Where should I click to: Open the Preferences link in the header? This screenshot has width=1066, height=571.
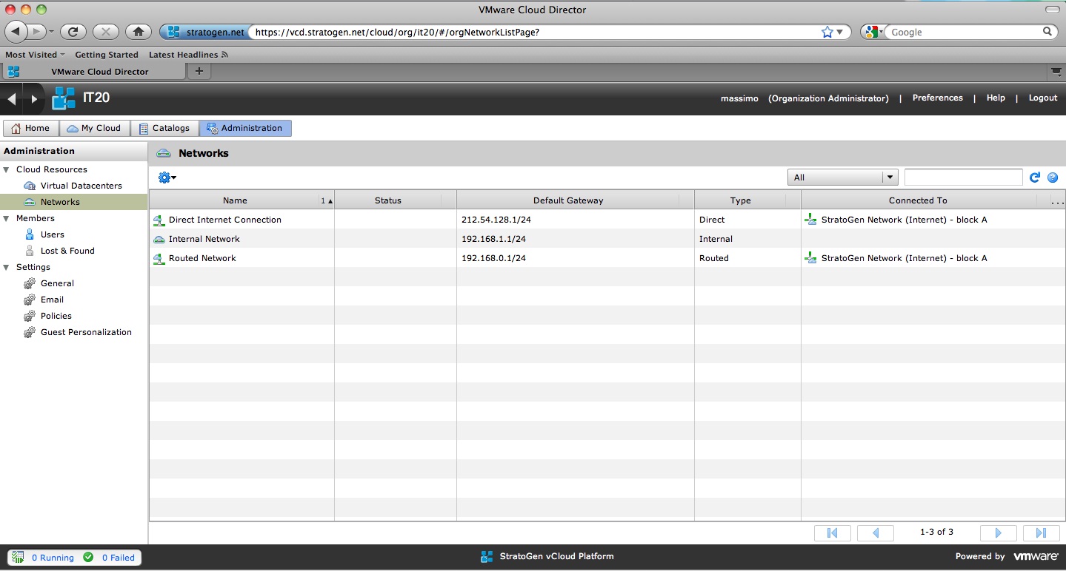click(x=937, y=98)
